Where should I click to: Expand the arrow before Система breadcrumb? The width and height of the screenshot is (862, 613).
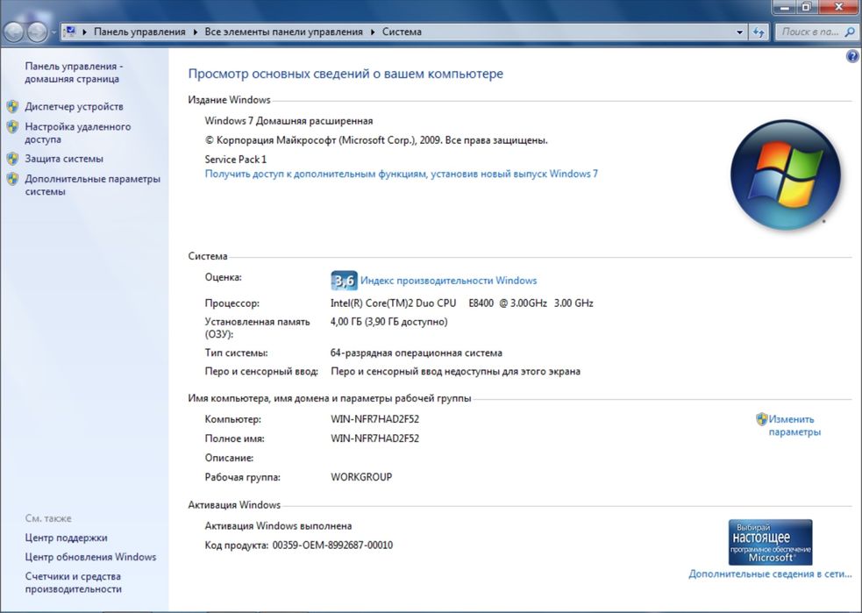pos(372,32)
